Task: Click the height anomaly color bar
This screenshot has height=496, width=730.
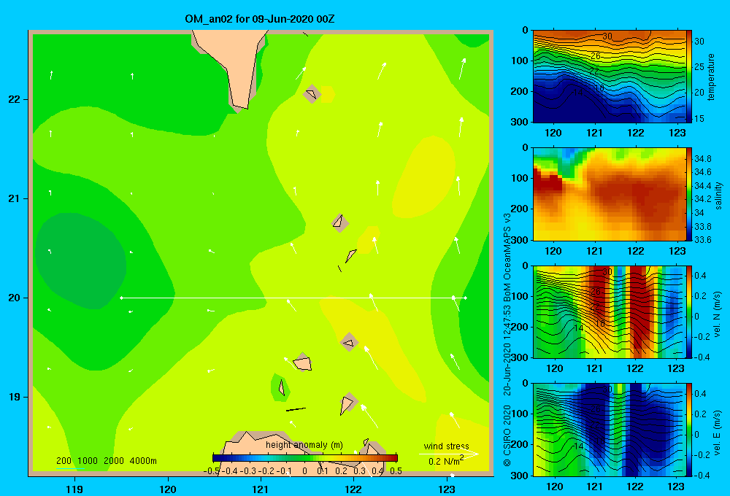Action: (305, 458)
